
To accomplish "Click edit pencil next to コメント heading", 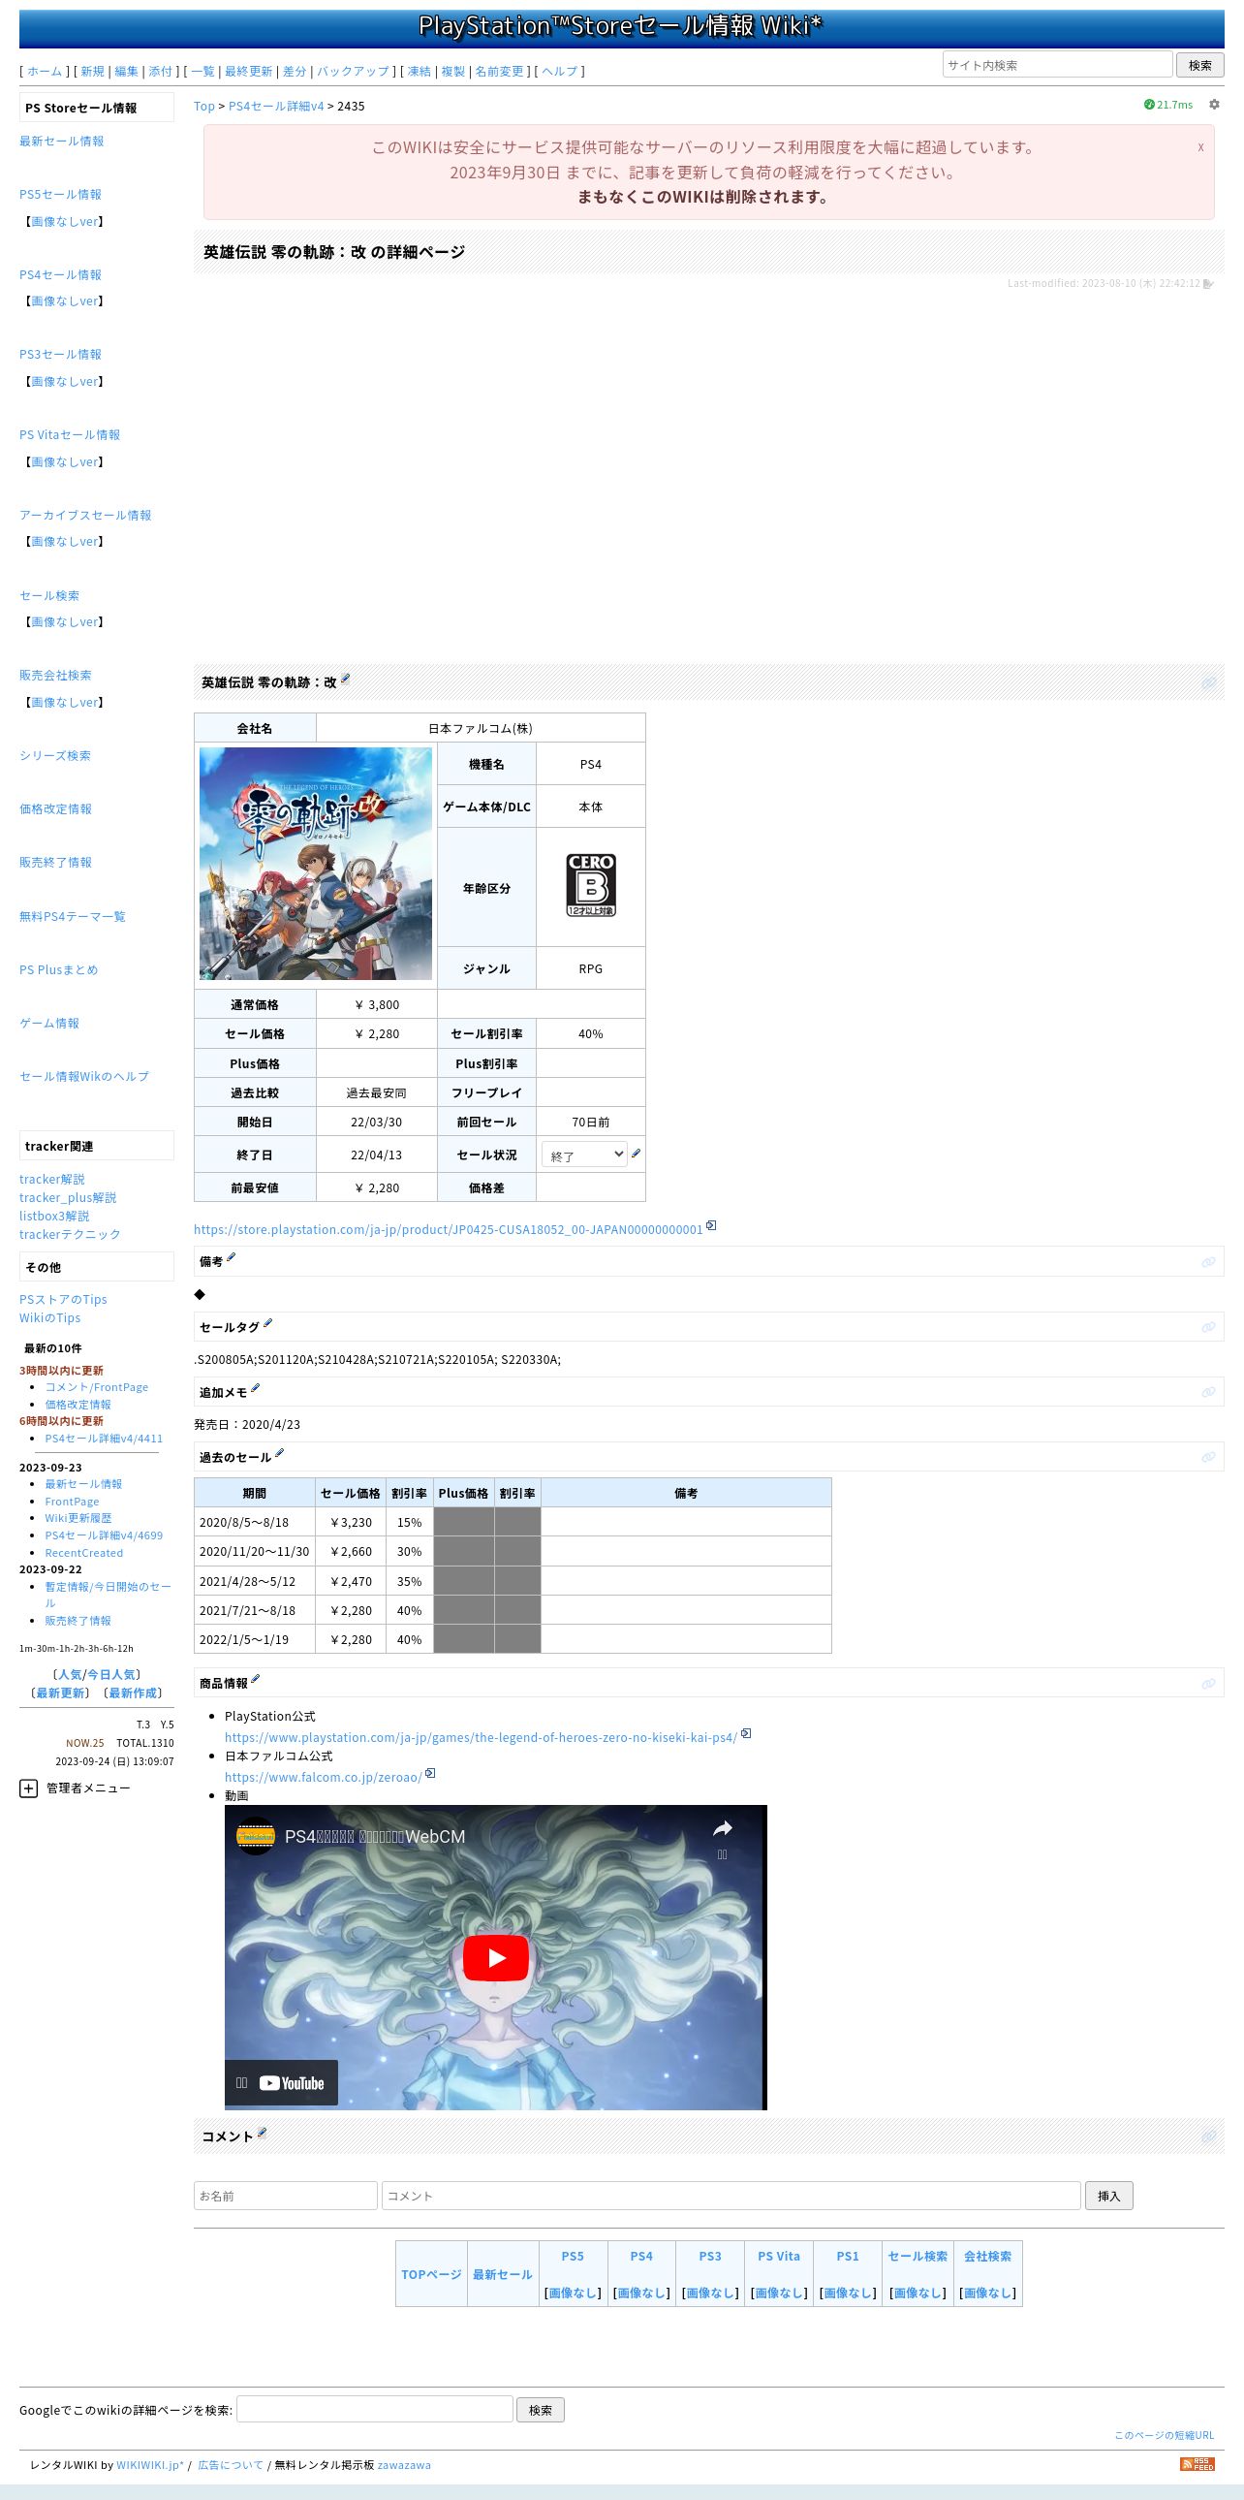I will click(262, 2134).
